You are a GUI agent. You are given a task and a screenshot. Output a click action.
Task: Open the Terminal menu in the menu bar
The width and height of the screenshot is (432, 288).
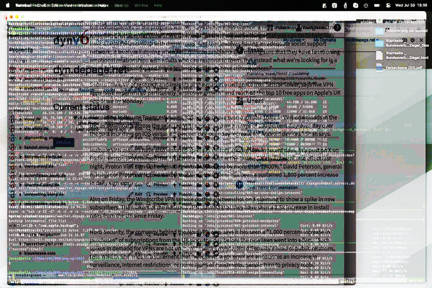coord(23,5)
